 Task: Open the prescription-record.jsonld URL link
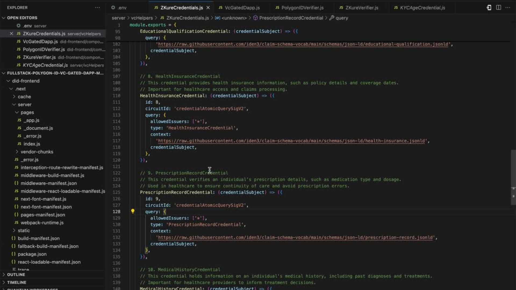tap(295, 237)
